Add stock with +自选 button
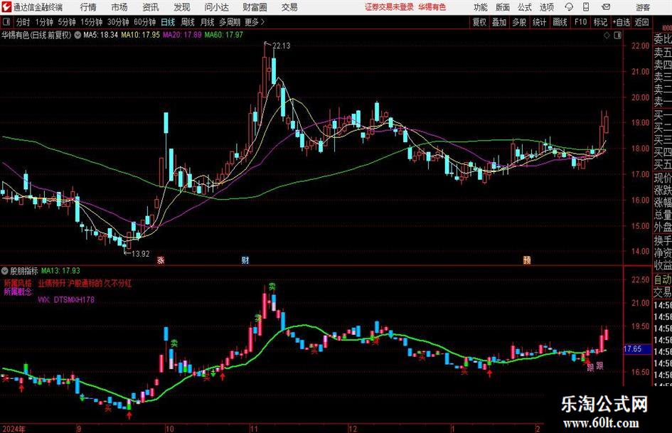672x433 pixels. click(621, 22)
